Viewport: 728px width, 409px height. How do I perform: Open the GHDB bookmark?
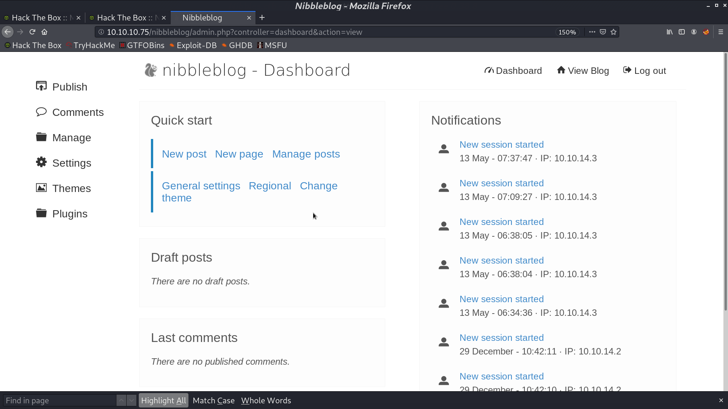(237, 45)
